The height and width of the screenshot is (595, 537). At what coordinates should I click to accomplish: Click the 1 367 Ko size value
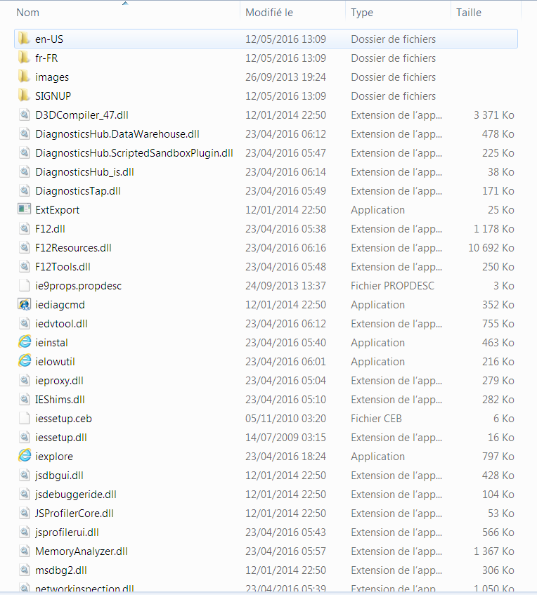(493, 551)
